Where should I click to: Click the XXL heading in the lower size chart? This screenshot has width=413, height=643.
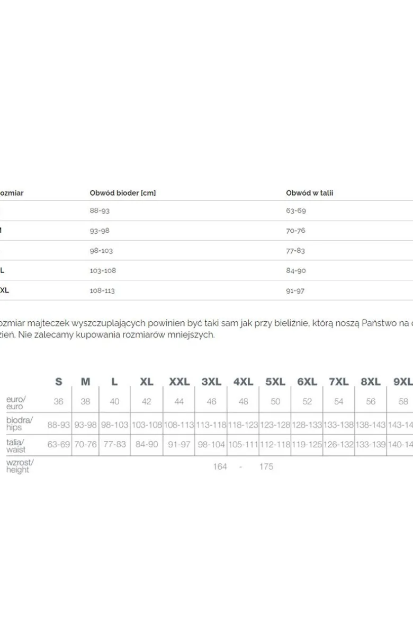click(x=179, y=382)
